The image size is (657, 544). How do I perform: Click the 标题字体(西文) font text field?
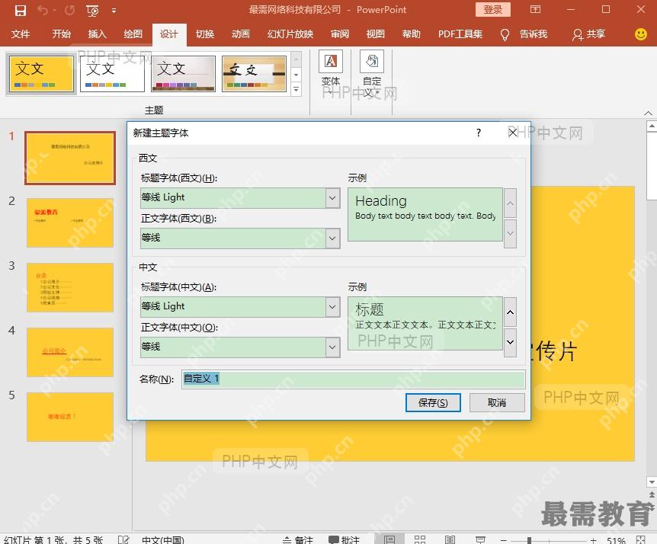pyautogui.click(x=233, y=197)
